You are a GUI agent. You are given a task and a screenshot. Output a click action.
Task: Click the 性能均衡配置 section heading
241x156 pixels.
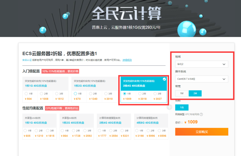[33, 108]
